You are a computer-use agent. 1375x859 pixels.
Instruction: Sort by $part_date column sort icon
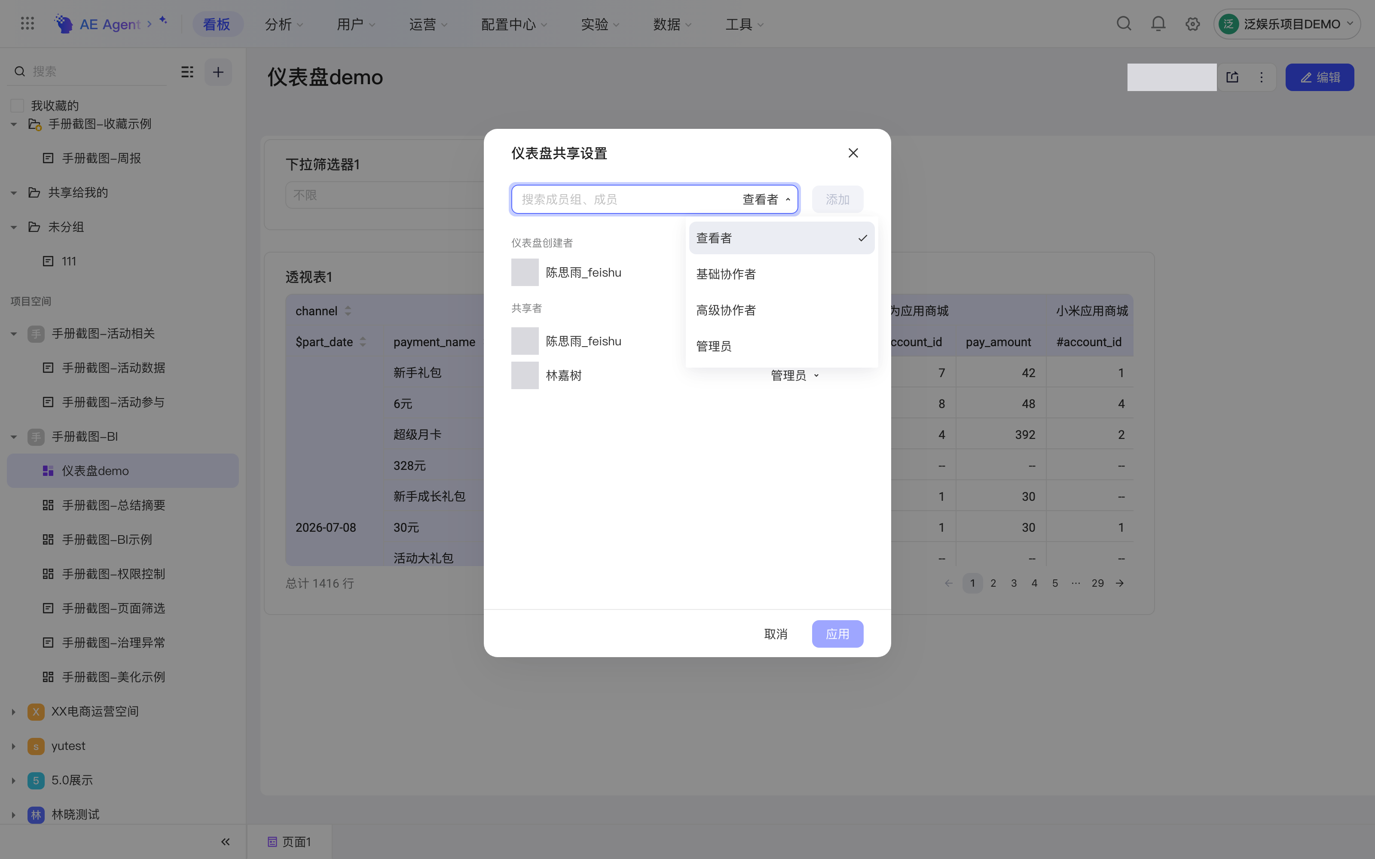pos(363,342)
